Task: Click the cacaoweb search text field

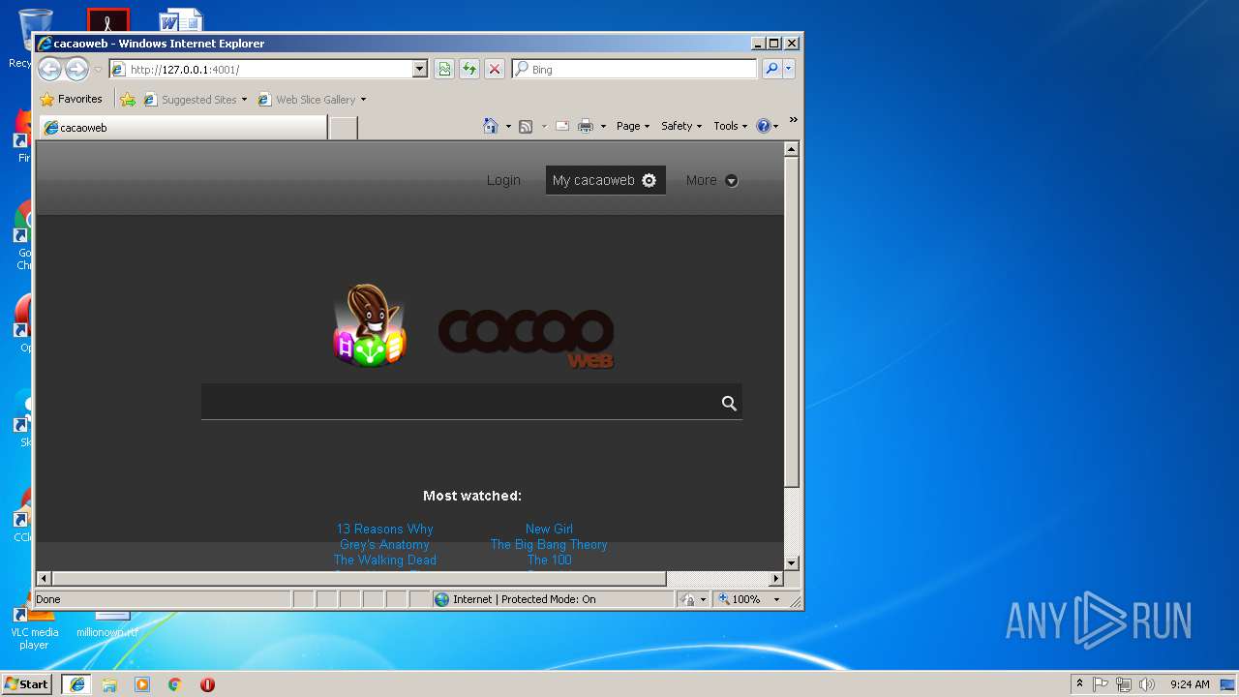Action: click(458, 402)
